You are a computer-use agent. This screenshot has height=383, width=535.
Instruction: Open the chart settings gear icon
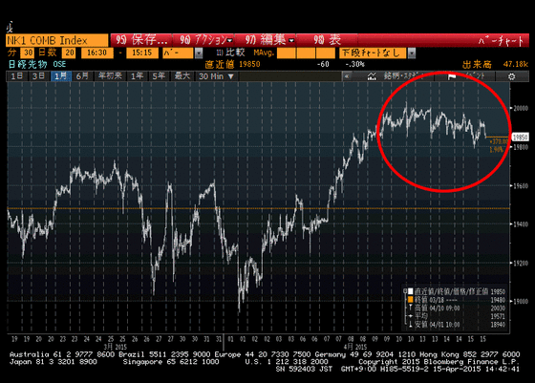coord(511,76)
